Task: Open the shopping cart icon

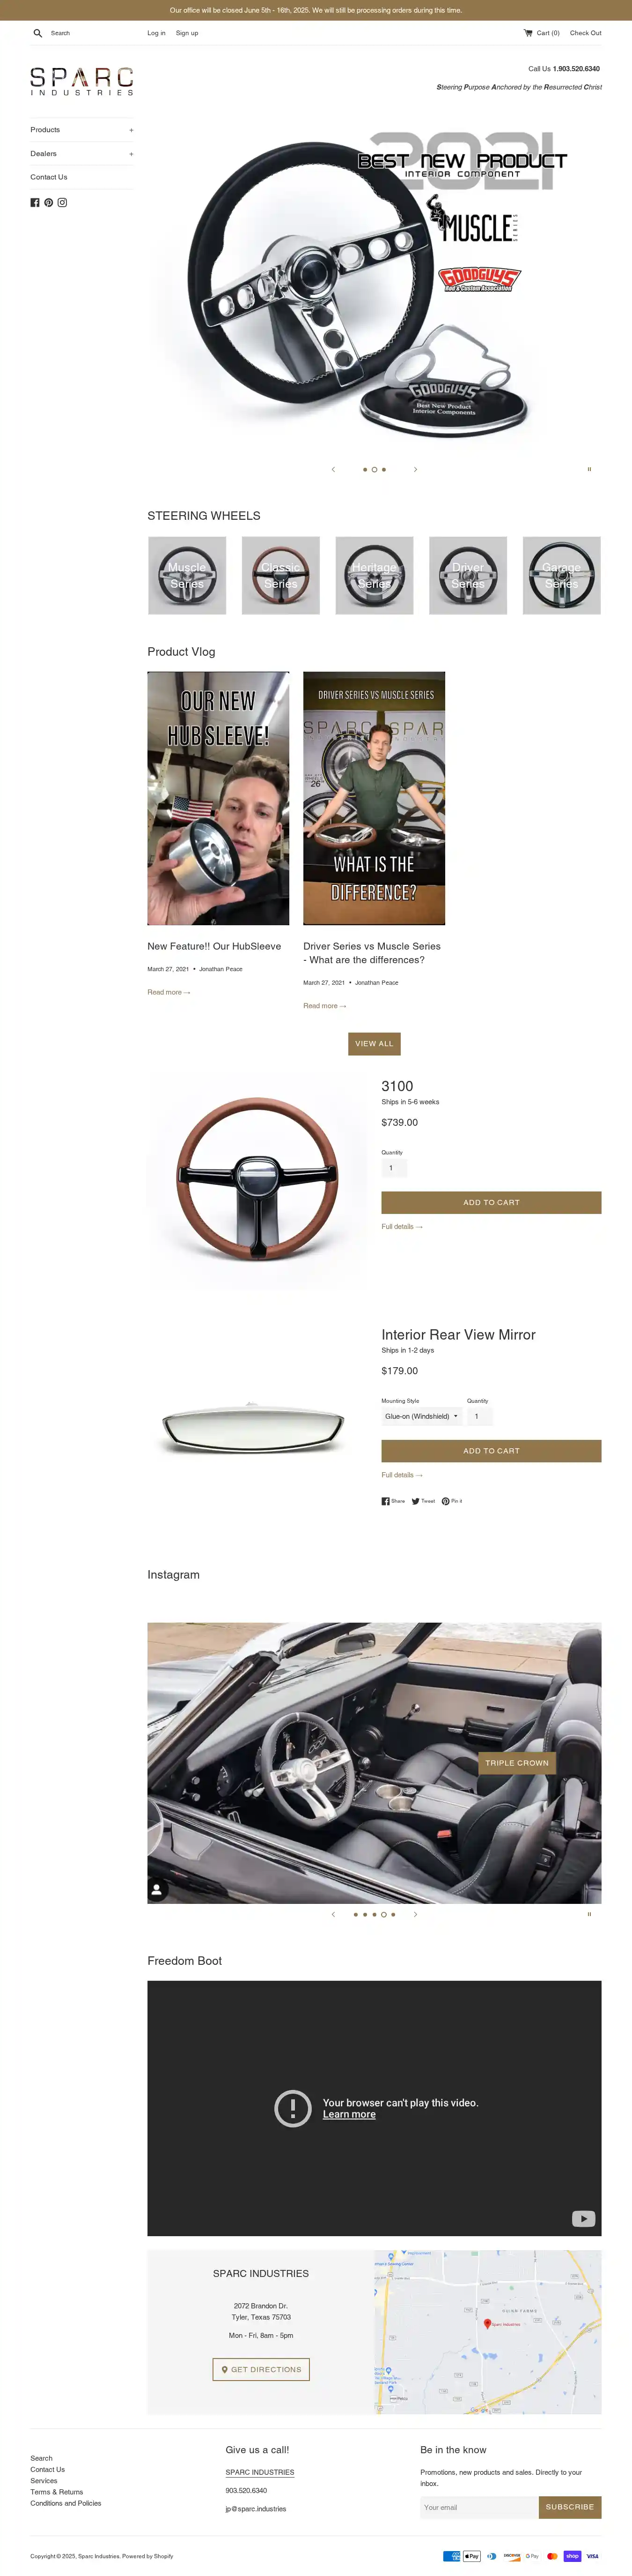Action: tap(528, 33)
